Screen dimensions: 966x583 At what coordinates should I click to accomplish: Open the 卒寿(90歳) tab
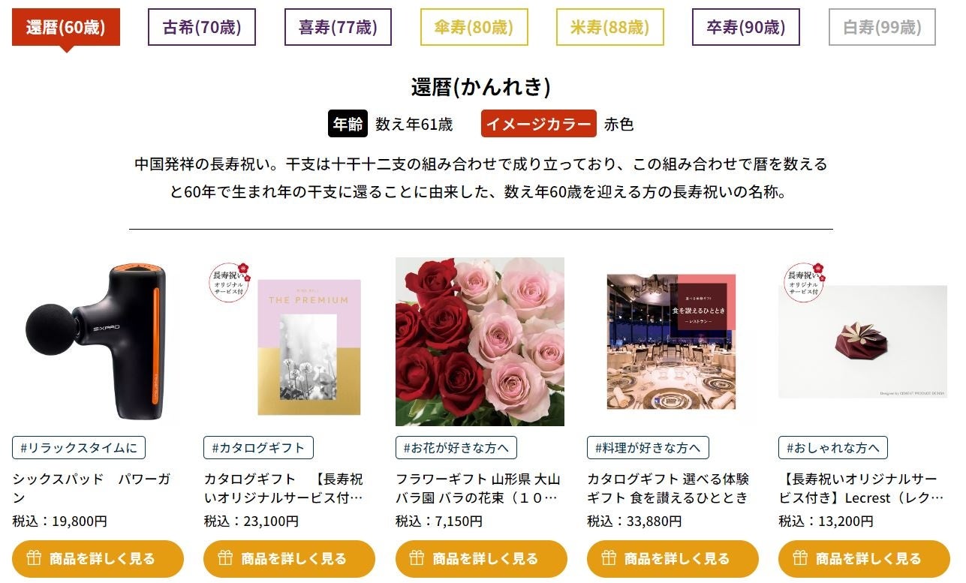point(746,28)
